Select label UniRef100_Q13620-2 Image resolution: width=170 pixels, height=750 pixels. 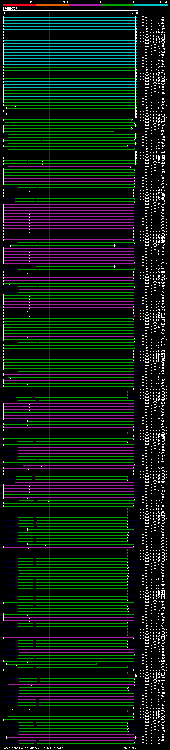click(x=154, y=623)
